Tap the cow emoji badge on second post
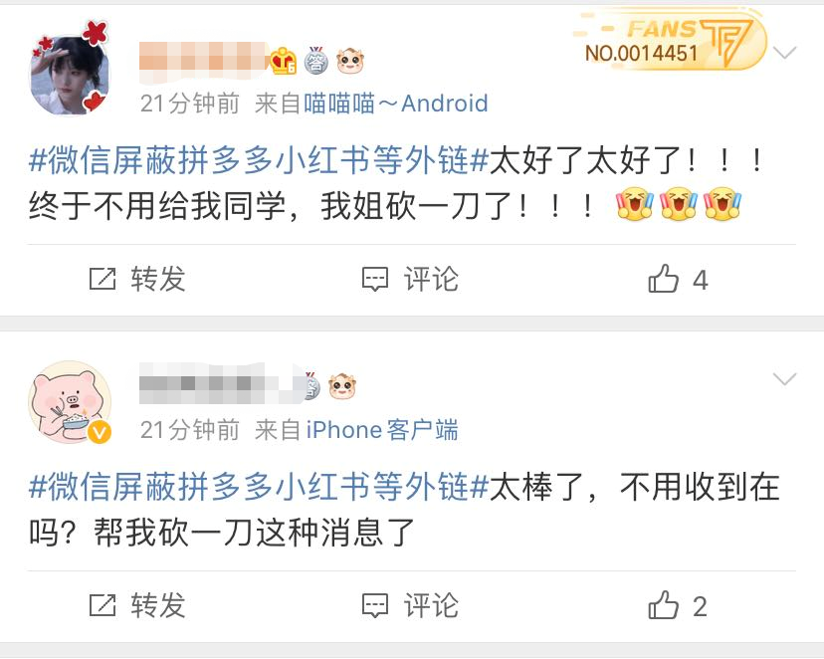This screenshot has width=824, height=659. tap(342, 387)
